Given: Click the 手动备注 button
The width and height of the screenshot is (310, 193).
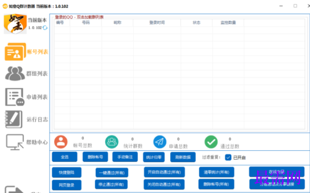Looking at the screenshot, I should click(x=125, y=157).
